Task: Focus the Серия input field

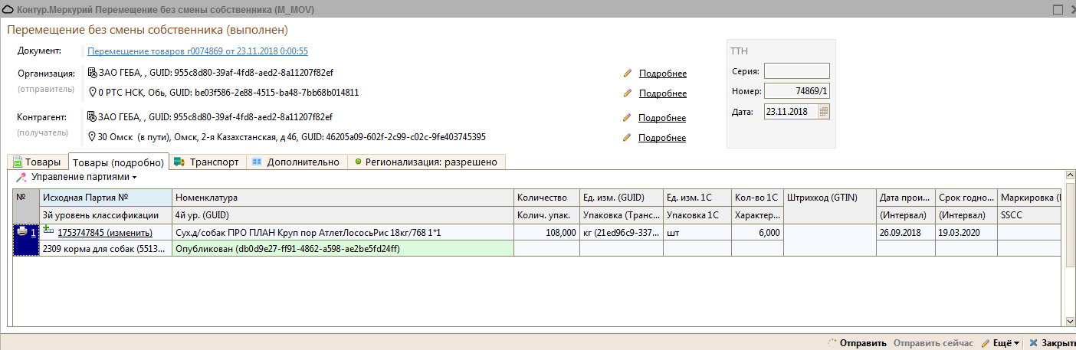Action: (x=797, y=71)
